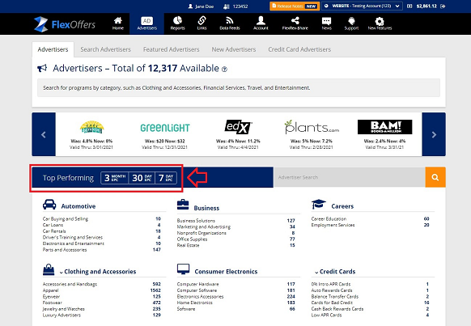
Task: Open the Automotive category heading
Action: (x=78, y=206)
